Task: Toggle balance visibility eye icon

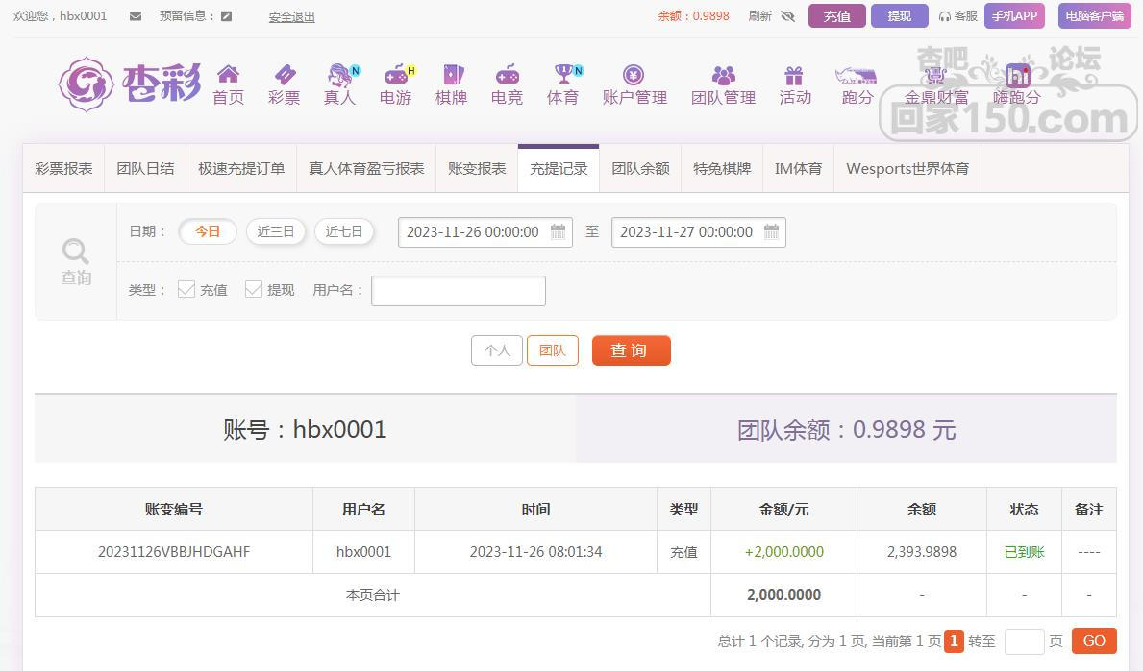Action: click(x=788, y=16)
